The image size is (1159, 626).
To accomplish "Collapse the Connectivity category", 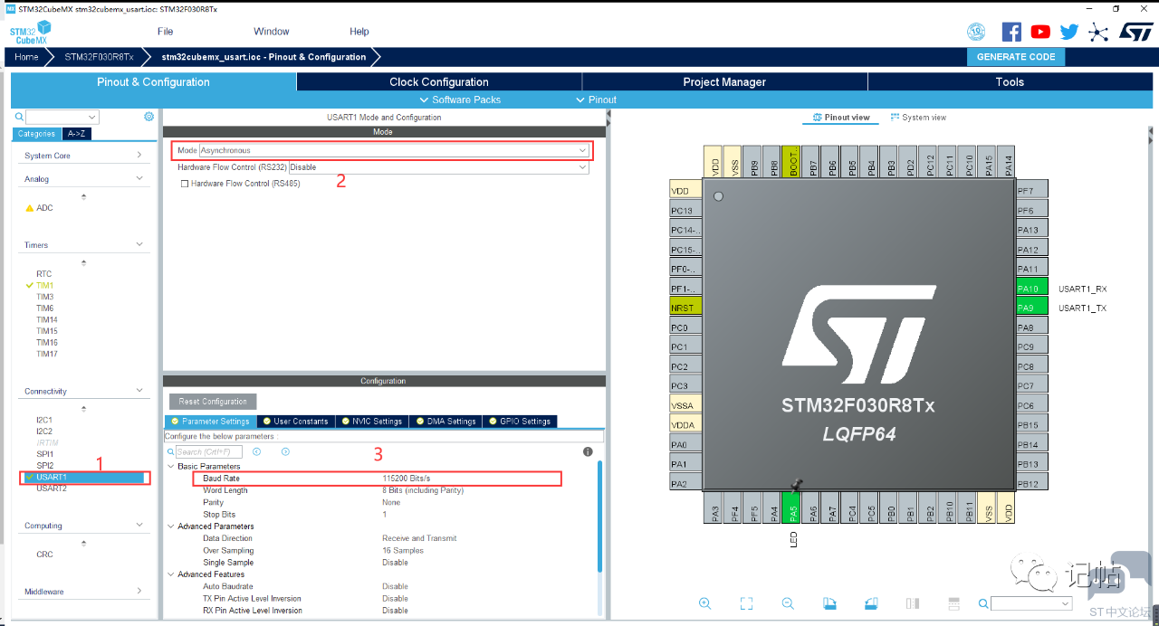I will point(139,392).
